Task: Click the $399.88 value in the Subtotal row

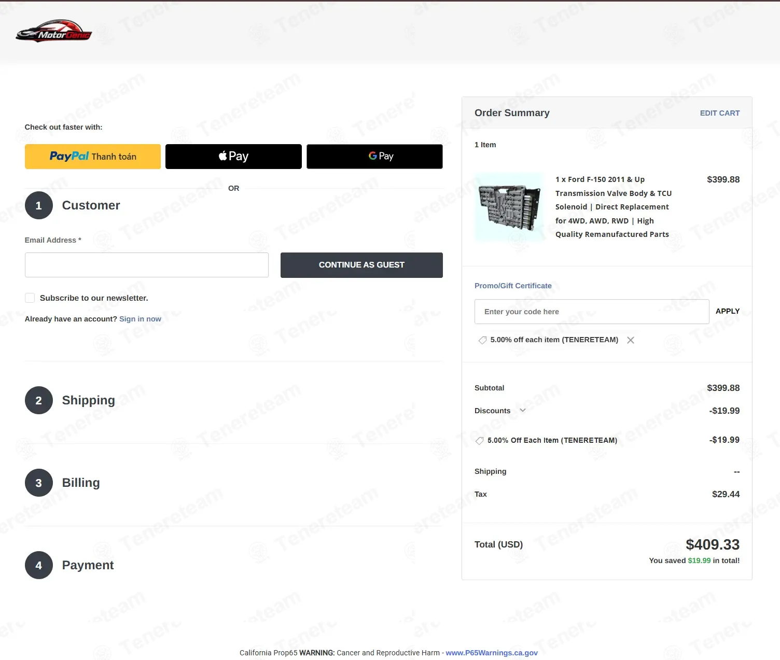Action: 723,388
